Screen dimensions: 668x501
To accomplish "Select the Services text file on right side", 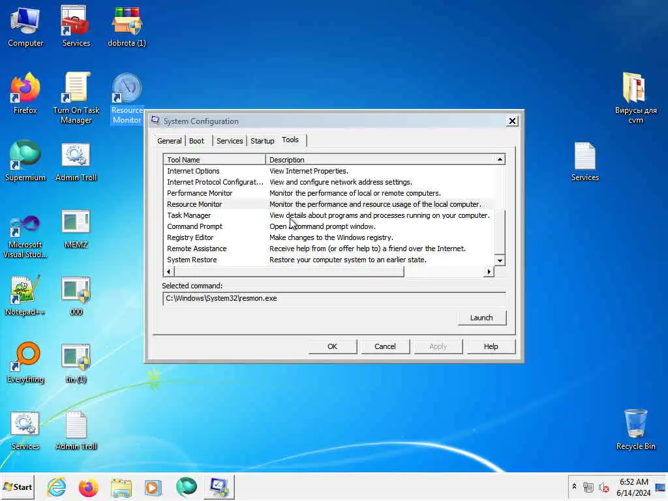I will point(585,161).
